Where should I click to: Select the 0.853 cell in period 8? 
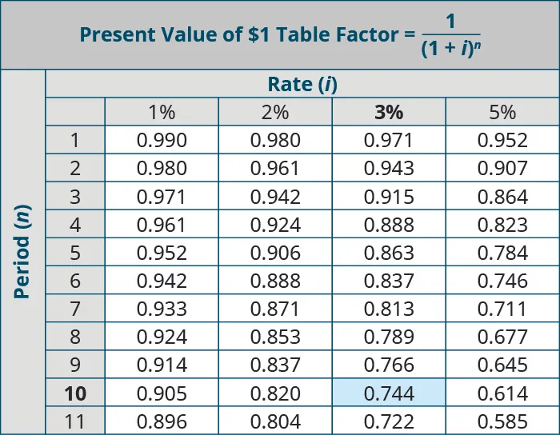click(x=275, y=337)
